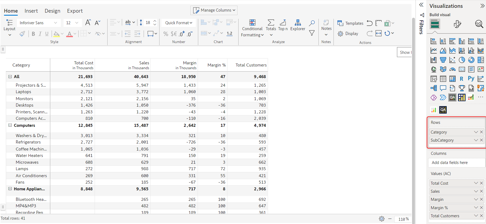Toggle underline text formatting

[x=47, y=34]
